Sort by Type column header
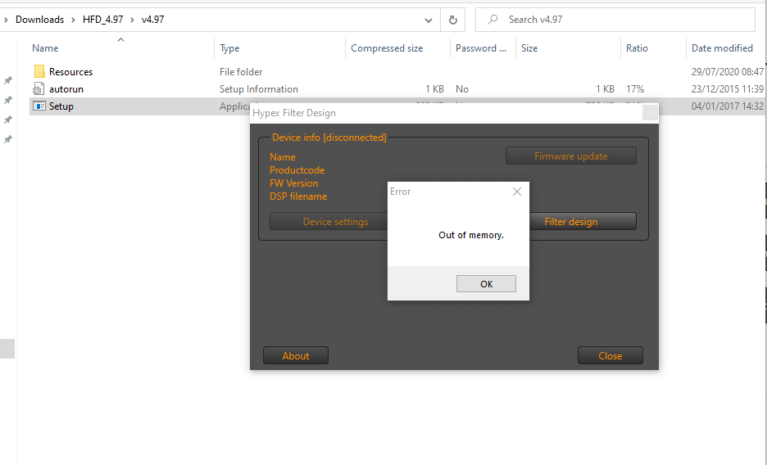The image size is (767, 465). click(x=229, y=47)
